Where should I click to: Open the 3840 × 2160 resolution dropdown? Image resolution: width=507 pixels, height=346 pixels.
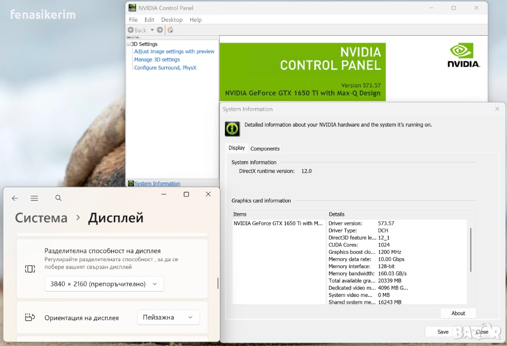point(104,284)
